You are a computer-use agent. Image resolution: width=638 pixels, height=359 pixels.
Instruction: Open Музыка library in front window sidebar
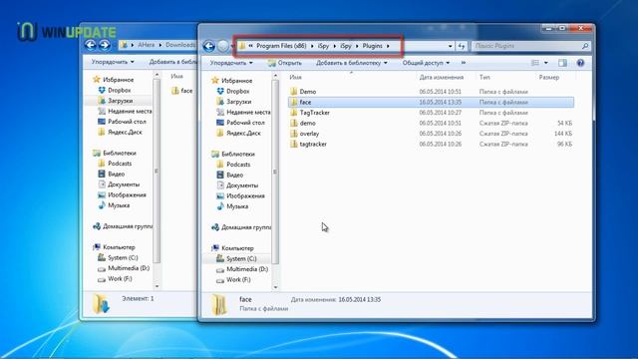click(x=237, y=206)
